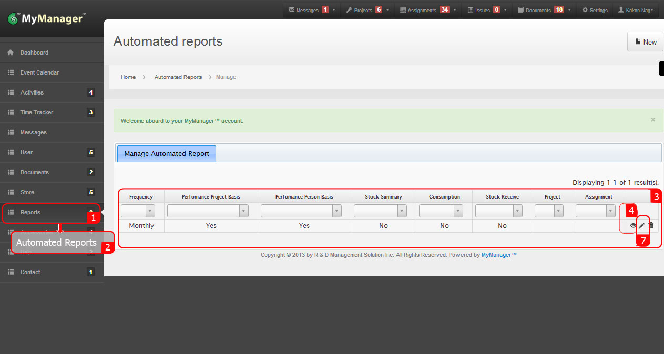Image resolution: width=664 pixels, height=354 pixels.
Task: Open the Frequency filter dropdown
Action: coord(138,210)
